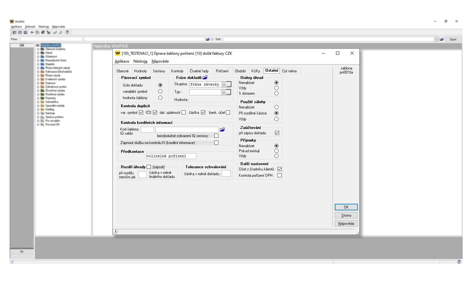Open Nástroje menu in template dialog
Viewport: 472px width, 283px height.
click(140, 61)
